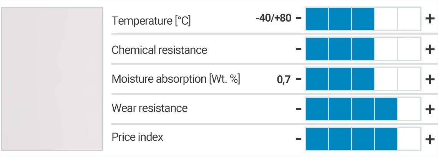The height and width of the screenshot is (157, 438).
Task: Click the plus icon for Price index
Action: click(430, 139)
